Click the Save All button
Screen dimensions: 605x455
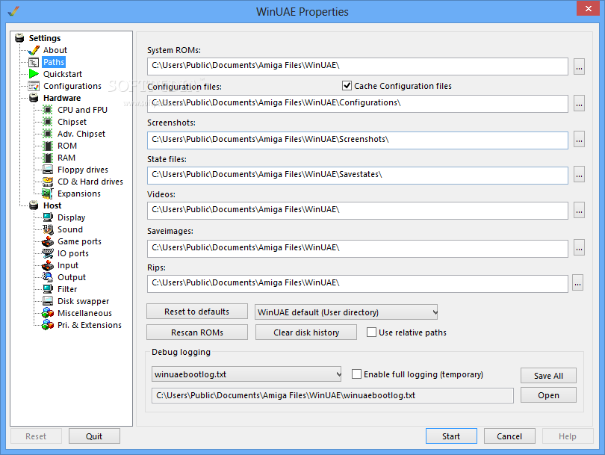click(548, 376)
